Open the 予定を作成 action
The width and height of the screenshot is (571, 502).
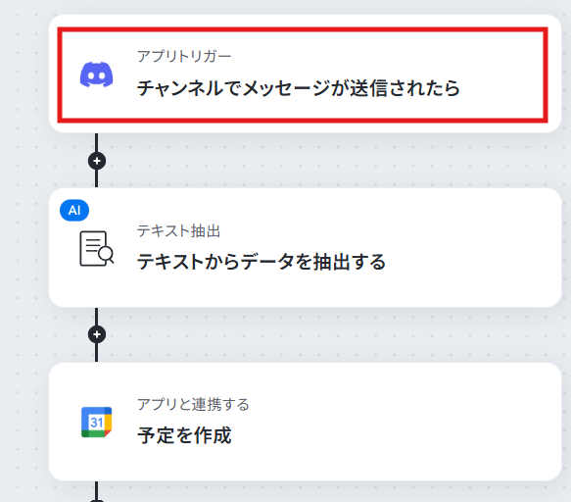pyautogui.click(x=184, y=435)
